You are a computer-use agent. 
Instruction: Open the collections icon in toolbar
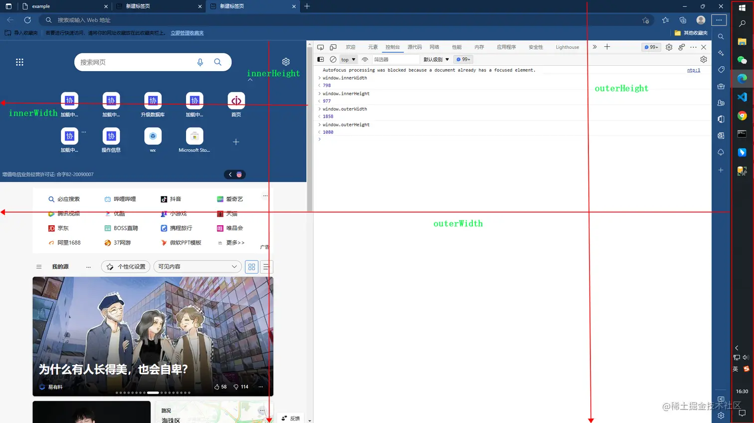(x=683, y=20)
